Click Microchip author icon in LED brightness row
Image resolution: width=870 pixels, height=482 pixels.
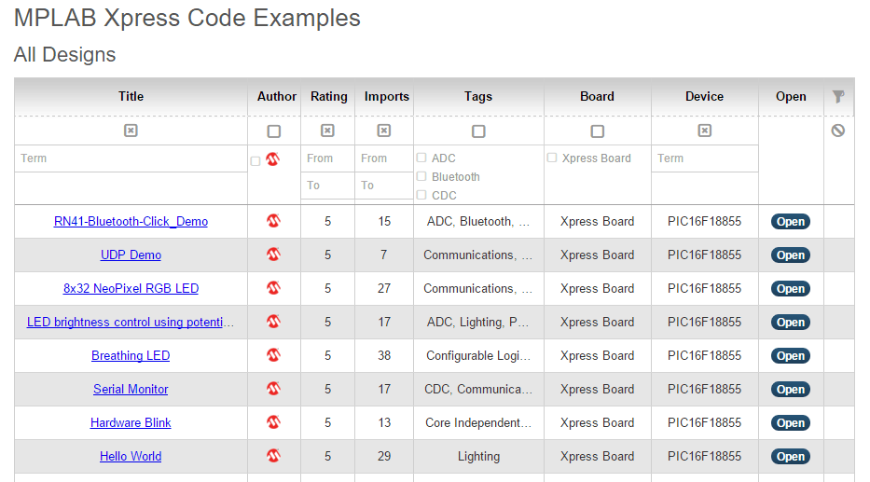pos(273,322)
